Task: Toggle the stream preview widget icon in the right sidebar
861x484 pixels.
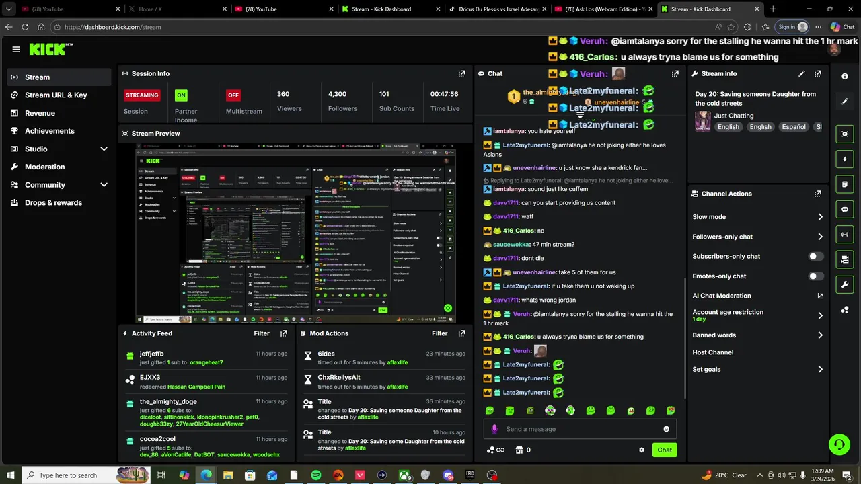Action: click(x=845, y=134)
